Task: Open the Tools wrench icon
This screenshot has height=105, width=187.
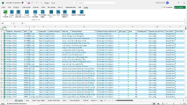Action: click(58, 12)
